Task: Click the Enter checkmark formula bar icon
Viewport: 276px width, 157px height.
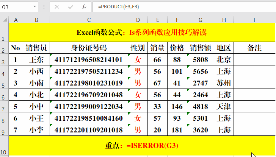Action: tap(71, 7)
